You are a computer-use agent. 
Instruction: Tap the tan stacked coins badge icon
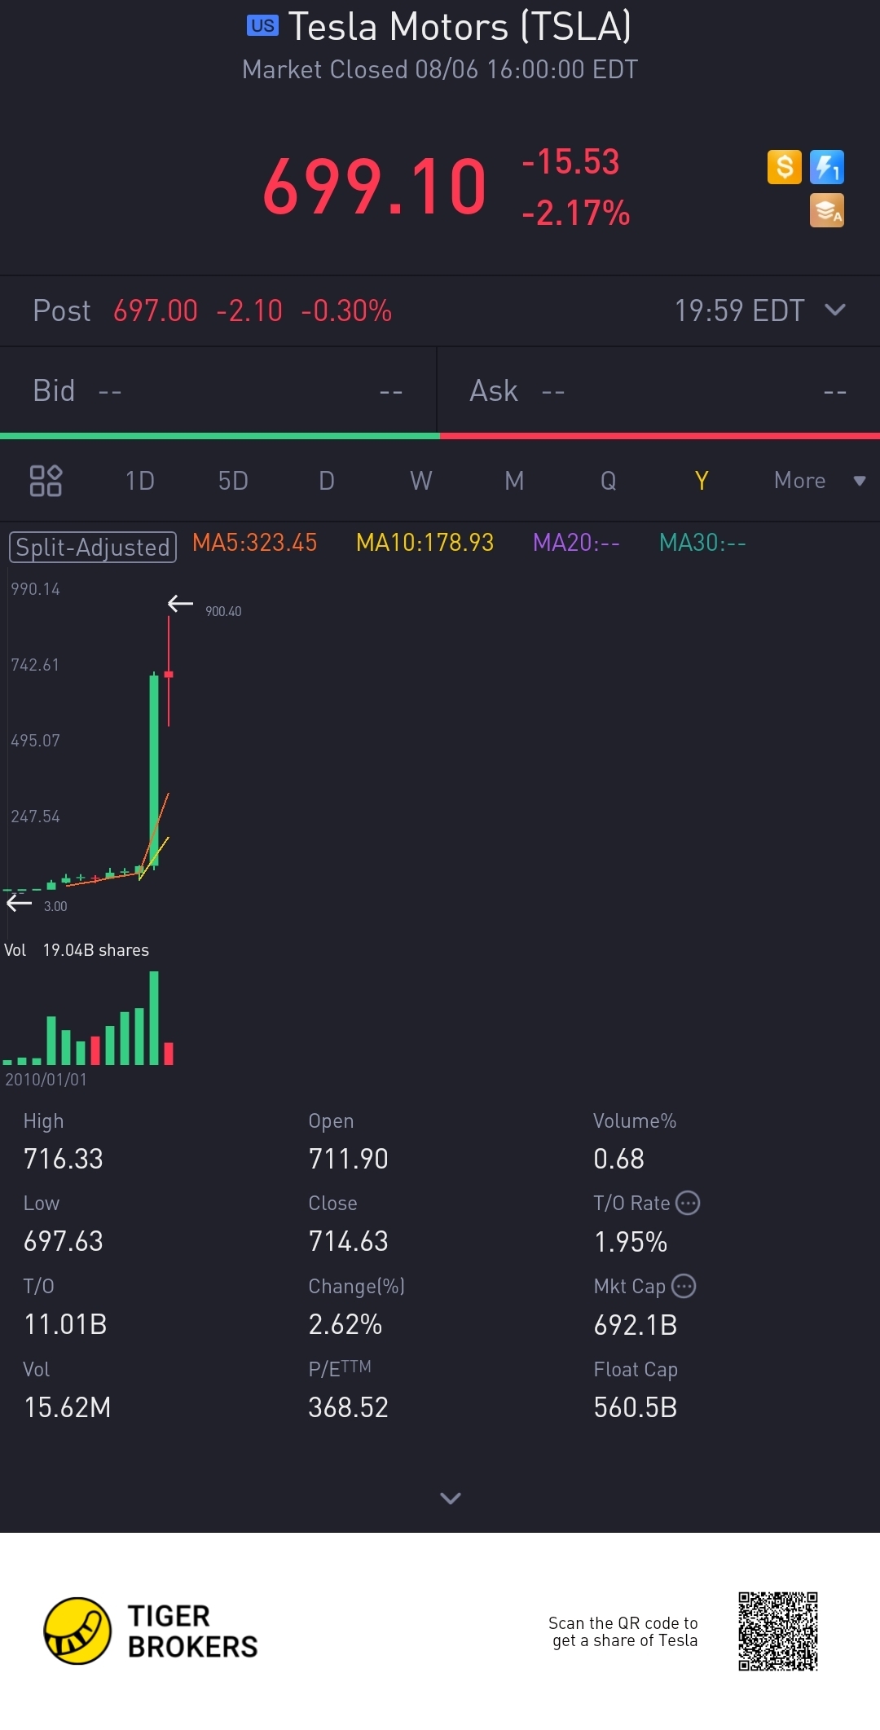[827, 210]
